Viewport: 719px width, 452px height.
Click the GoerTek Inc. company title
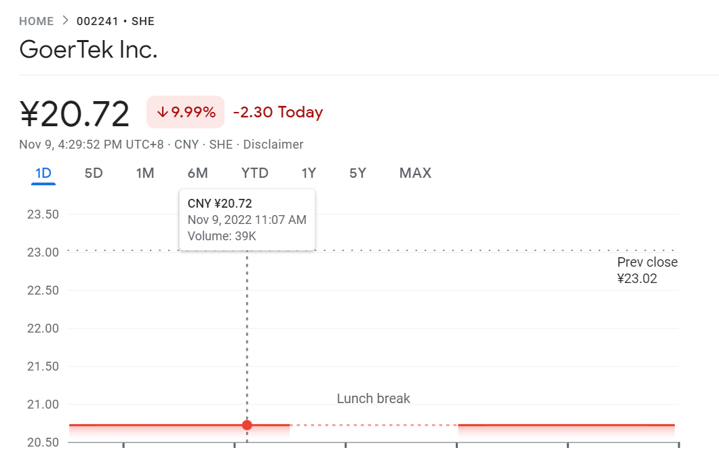(x=88, y=50)
